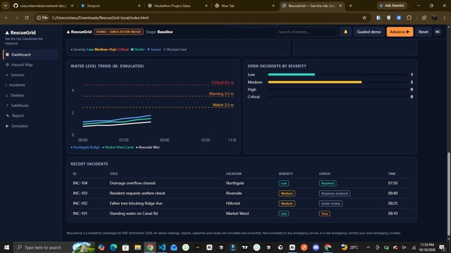
Task: Open Microsoft Edge from taskbar
Action: [114, 247]
